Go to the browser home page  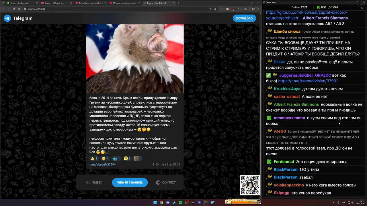[19, 9]
